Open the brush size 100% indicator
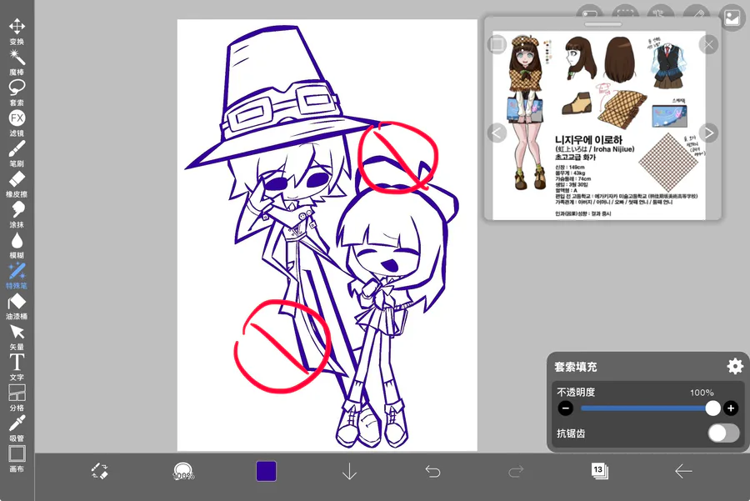 (x=182, y=471)
